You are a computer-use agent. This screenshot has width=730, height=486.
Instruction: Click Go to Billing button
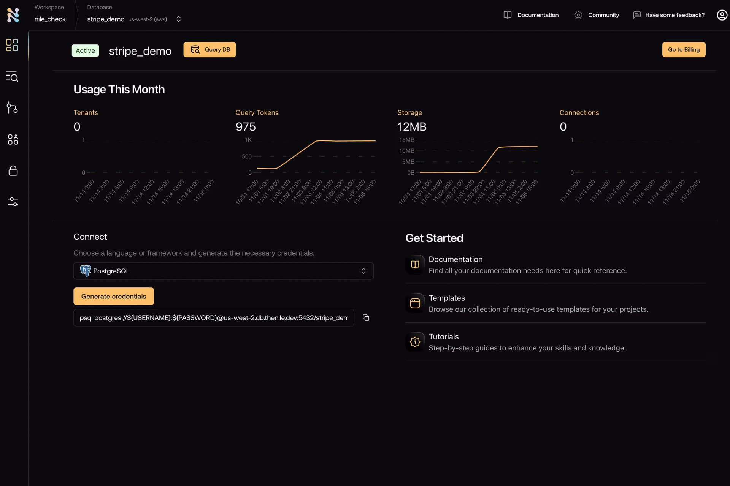click(x=683, y=50)
